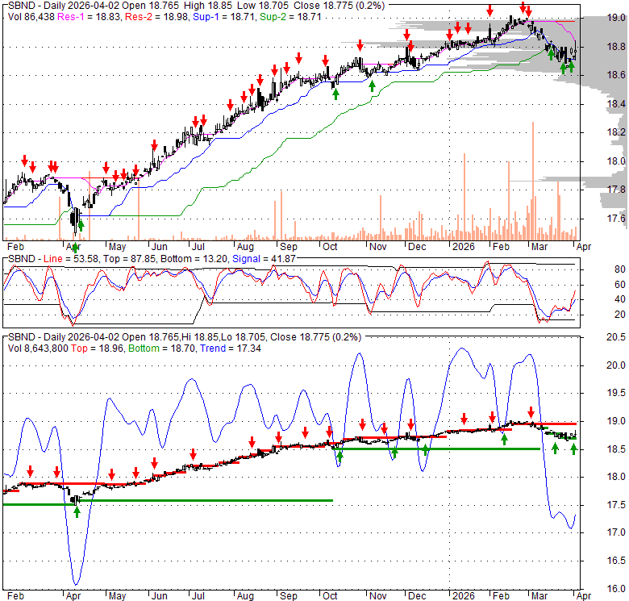Click red down arrow above June, bottom panel
629x601 pixels.
pos(155,463)
